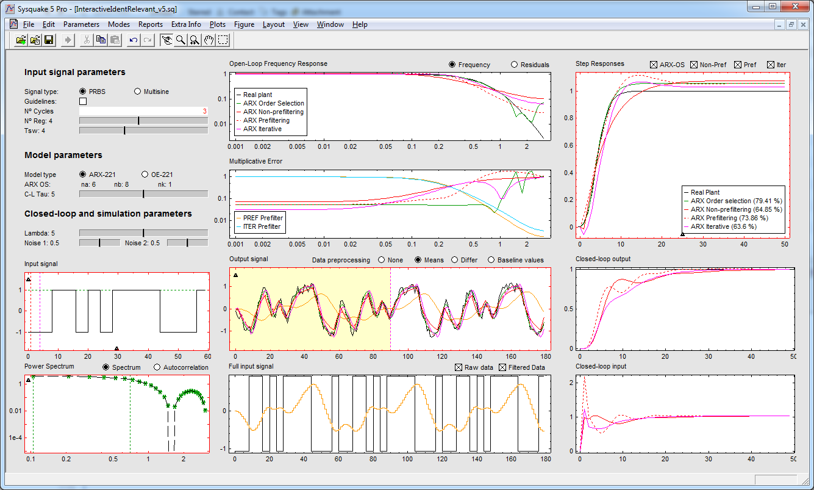Viewport: 814px width, 490px height.
Task: Open the Parameters menu
Action: (x=81, y=24)
